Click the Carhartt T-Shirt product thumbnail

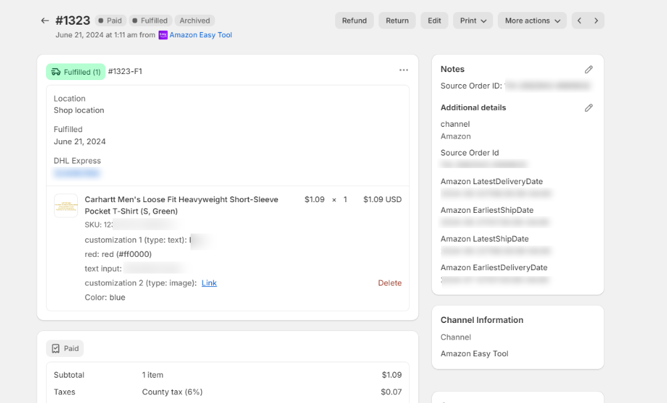(65, 205)
